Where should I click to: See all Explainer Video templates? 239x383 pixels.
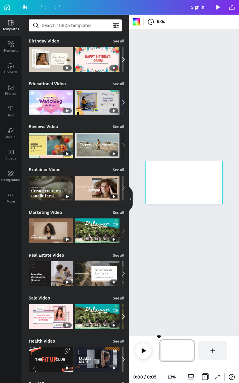tap(118, 170)
